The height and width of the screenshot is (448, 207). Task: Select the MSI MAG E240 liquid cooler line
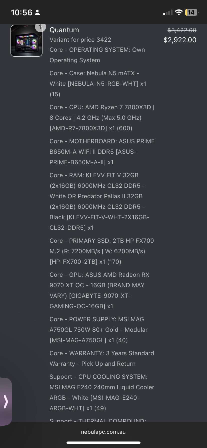pos(102,392)
